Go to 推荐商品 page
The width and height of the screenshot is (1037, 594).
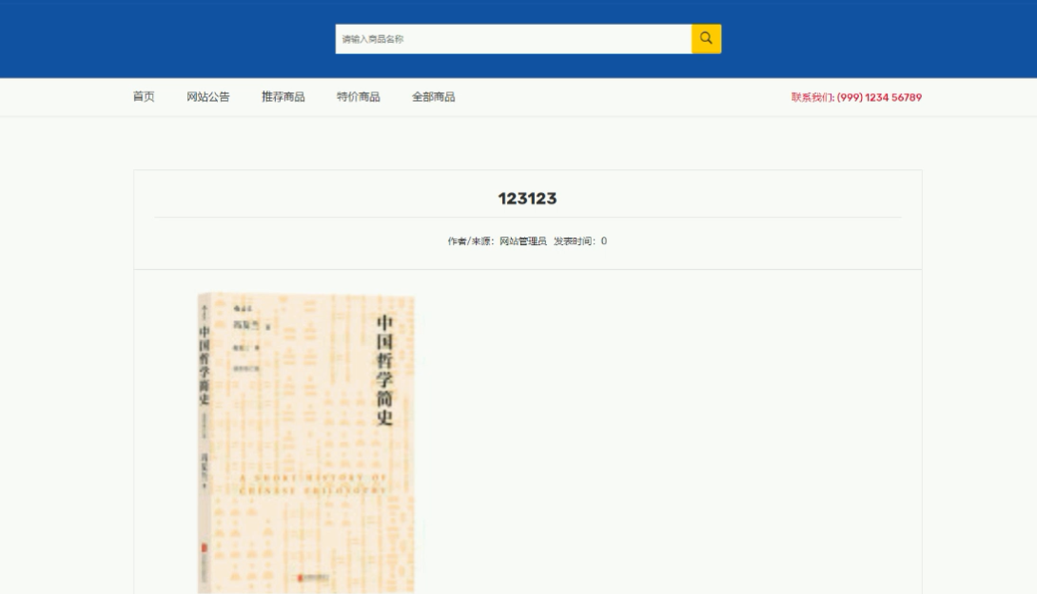tap(284, 97)
